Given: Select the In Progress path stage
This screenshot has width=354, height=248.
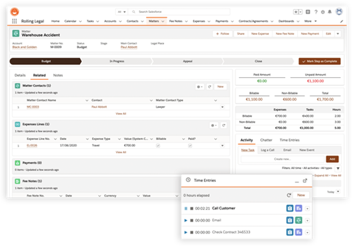Looking at the screenshot, I should pyautogui.click(x=116, y=61).
